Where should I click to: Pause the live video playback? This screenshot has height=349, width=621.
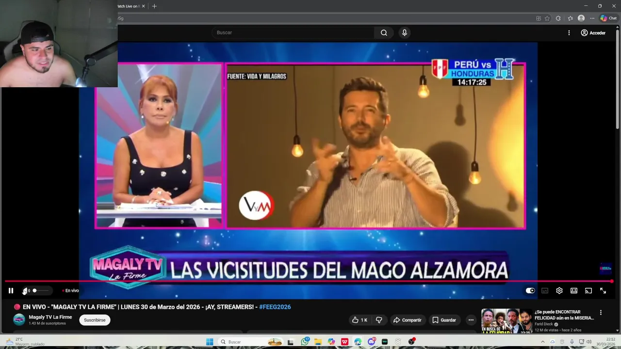(x=11, y=291)
